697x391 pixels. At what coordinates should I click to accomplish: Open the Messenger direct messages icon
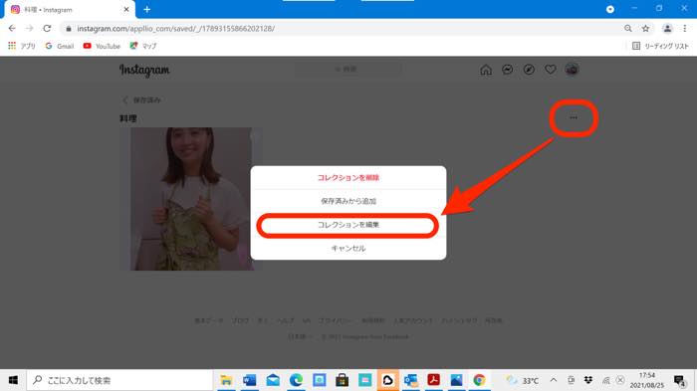(507, 70)
